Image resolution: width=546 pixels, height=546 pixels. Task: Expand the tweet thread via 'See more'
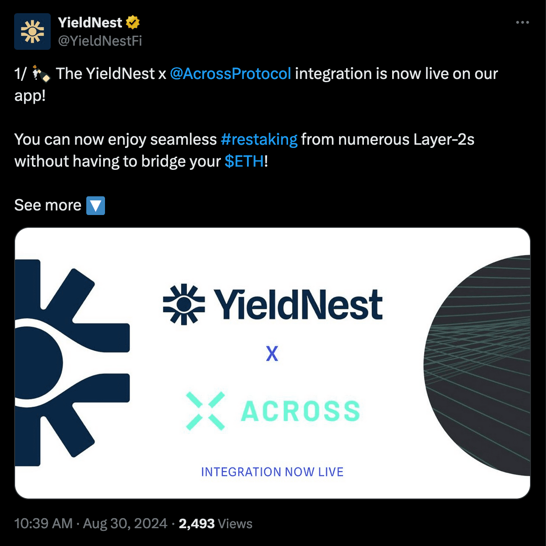tap(47, 205)
